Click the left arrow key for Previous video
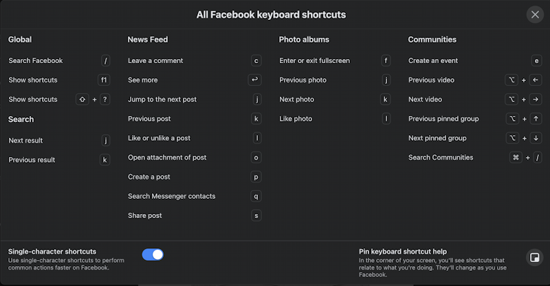 point(536,80)
